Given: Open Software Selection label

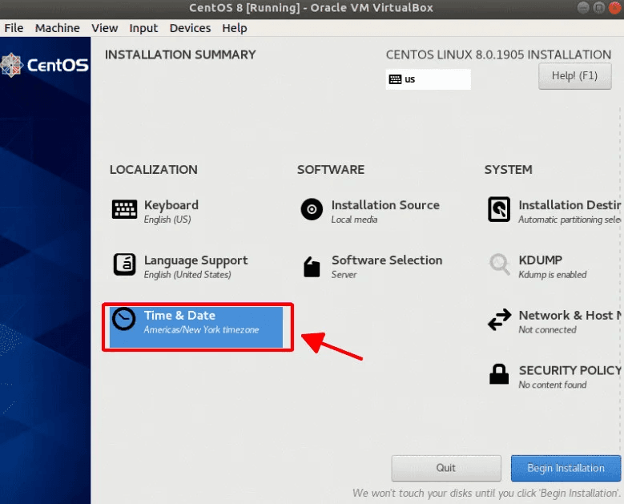Looking at the screenshot, I should pos(387,260).
